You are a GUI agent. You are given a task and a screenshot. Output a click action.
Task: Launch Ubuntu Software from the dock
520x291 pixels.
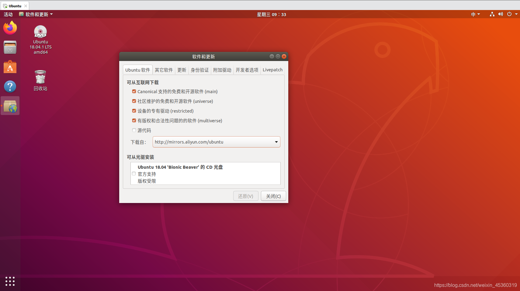pos(10,67)
